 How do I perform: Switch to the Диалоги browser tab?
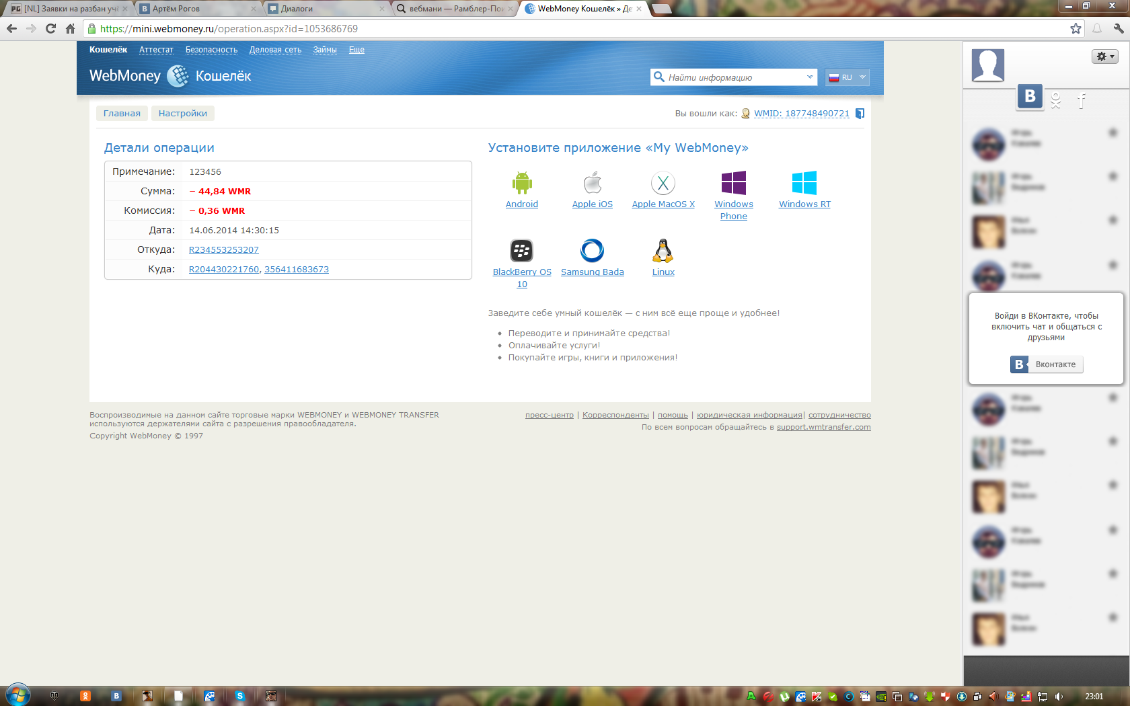pos(326,9)
